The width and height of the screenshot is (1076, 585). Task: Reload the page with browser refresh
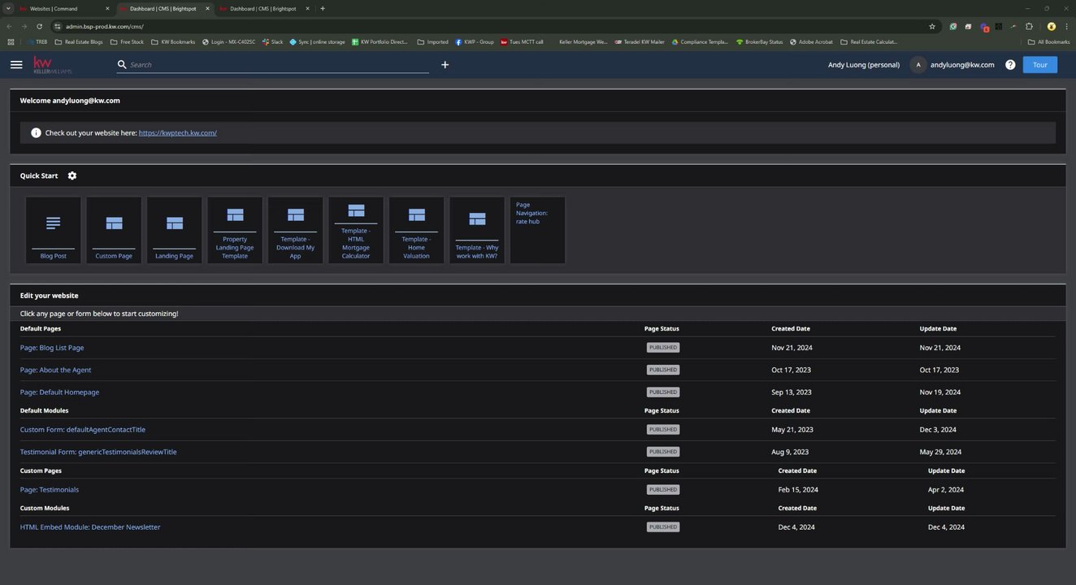pyautogui.click(x=39, y=26)
